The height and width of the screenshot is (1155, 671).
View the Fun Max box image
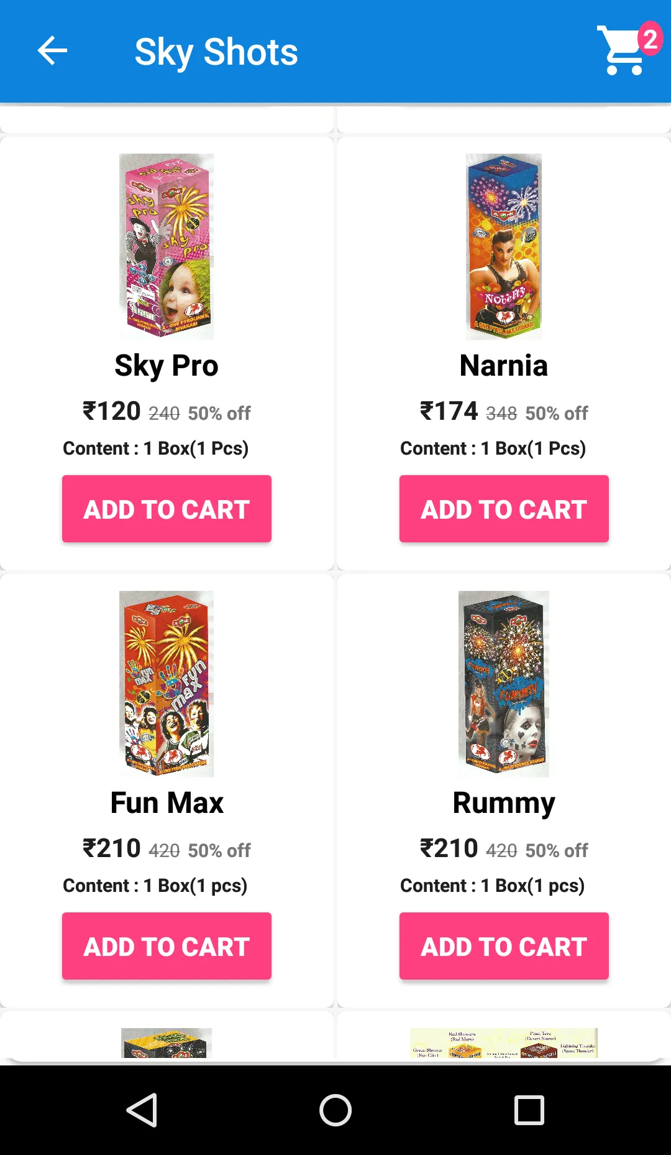point(167,684)
